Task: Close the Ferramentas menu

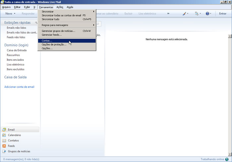Action: point(46,7)
